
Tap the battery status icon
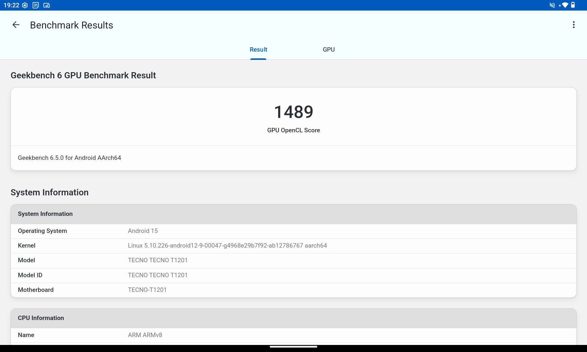click(573, 5)
